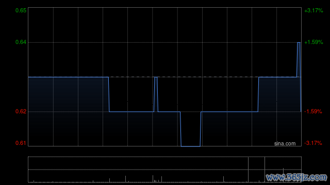Click the lowest price trough at 0.61
Screen dimensions: 330x185
190,146
